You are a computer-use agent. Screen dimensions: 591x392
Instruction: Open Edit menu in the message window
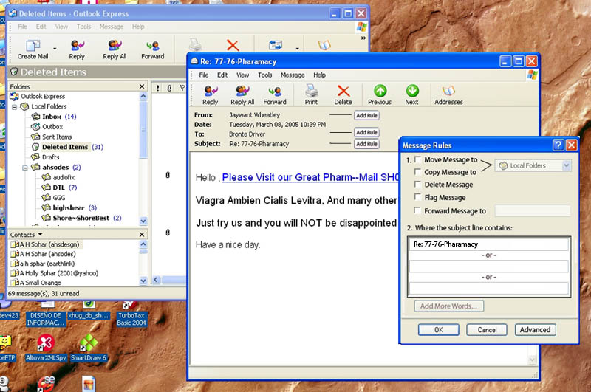point(222,75)
